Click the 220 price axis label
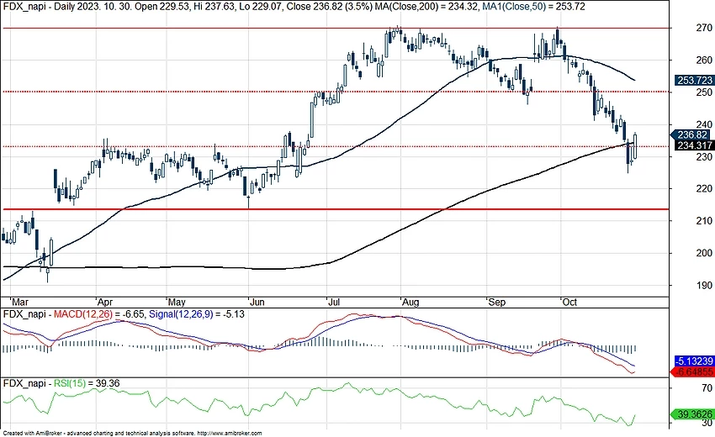This screenshot has width=715, height=437. click(x=704, y=188)
